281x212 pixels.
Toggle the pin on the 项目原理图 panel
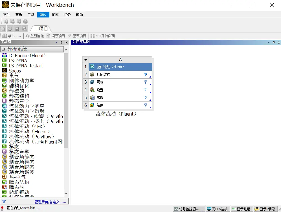[x=274, y=43]
